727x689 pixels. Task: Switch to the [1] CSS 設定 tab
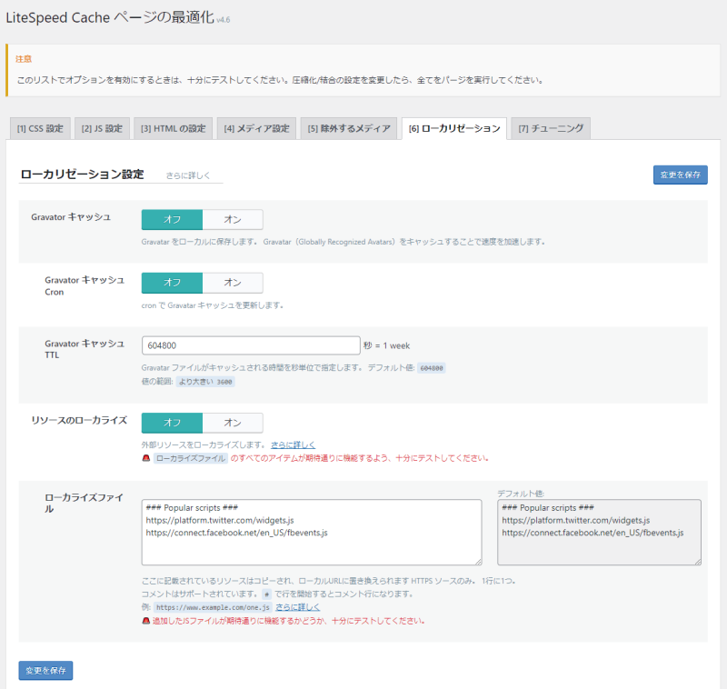39,128
